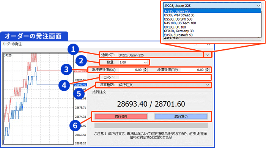This screenshot has height=148, width=266.
Task: Click the blue number 4 callout badge
Action: coord(64,85)
